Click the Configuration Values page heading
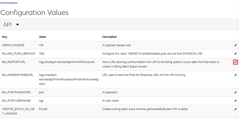Image resolution: width=239 pixels, height=120 pixels. pos(34,12)
